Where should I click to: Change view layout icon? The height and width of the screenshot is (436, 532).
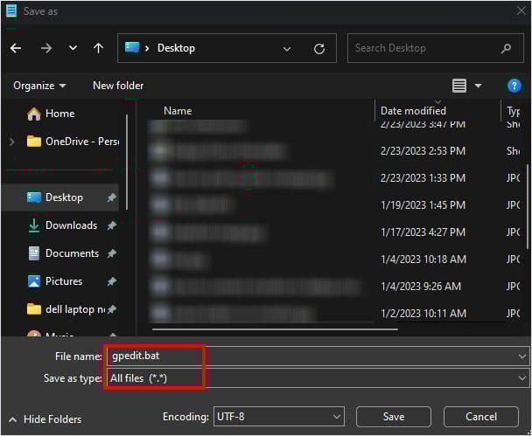[459, 86]
